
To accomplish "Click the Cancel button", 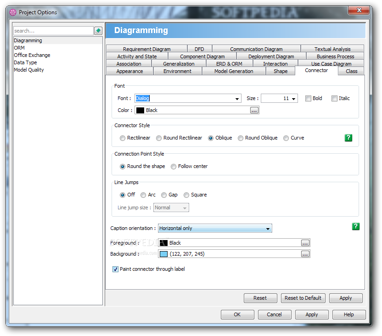I will (x=274, y=314).
